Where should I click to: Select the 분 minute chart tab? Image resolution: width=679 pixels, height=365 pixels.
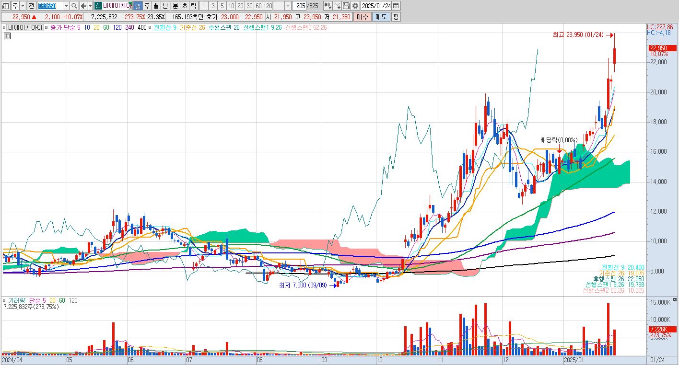[x=175, y=6]
